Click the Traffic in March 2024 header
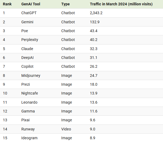This screenshot has height=143, width=163. (121, 4)
